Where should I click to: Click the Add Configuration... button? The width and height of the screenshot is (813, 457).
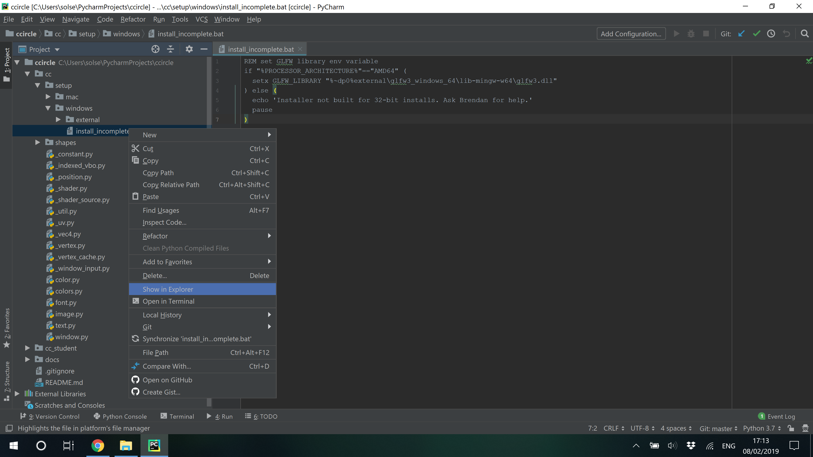click(x=631, y=34)
